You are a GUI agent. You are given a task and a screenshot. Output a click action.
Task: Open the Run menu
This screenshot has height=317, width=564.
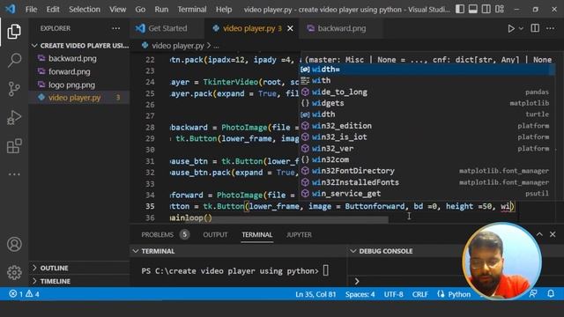(x=161, y=10)
